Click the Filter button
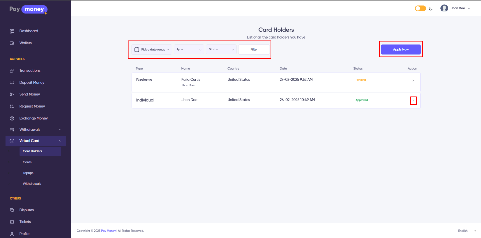The image size is (481, 238). [x=254, y=49]
